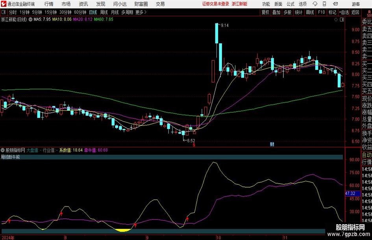This screenshot has width=372, height=240.
Task: Click the 证券交易未登录 login link
Action: 216,4
